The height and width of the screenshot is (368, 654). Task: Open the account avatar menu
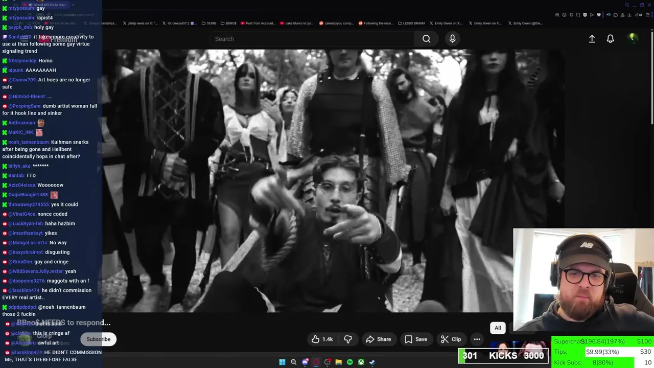[633, 38]
